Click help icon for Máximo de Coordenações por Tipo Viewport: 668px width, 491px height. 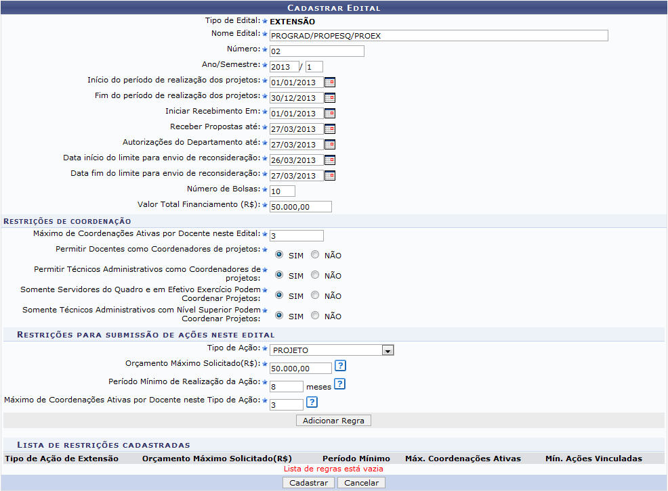(x=312, y=402)
